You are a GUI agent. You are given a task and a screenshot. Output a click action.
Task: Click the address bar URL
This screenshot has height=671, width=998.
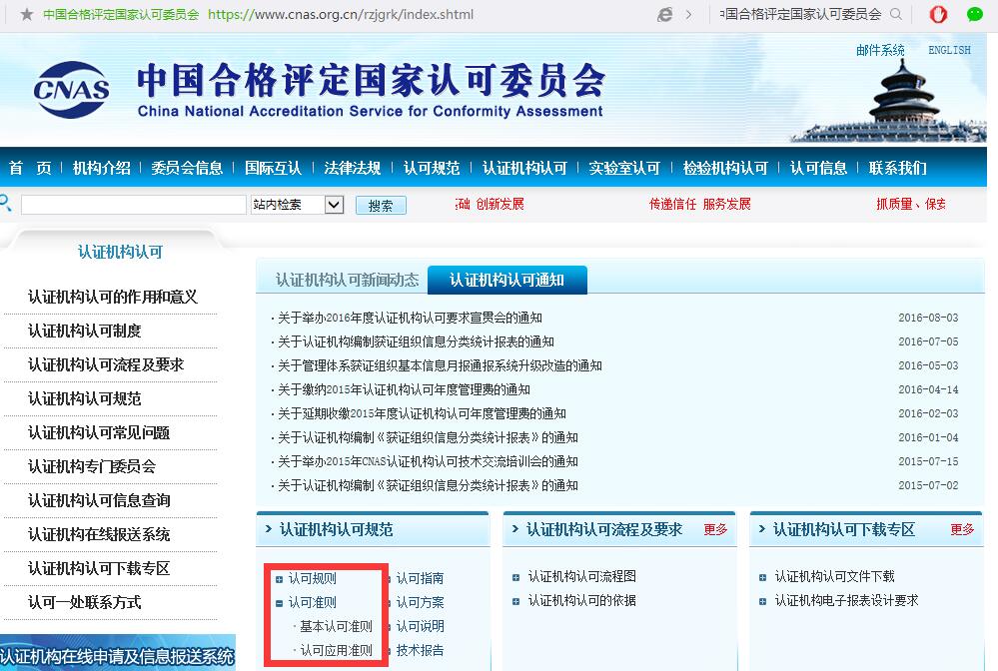(341, 14)
